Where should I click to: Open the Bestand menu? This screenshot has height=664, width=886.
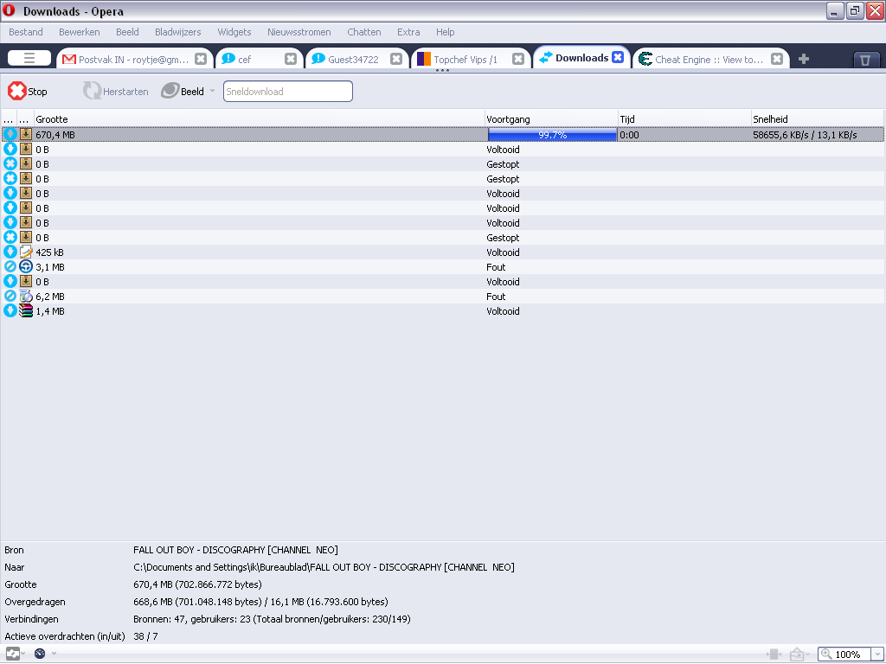[25, 32]
